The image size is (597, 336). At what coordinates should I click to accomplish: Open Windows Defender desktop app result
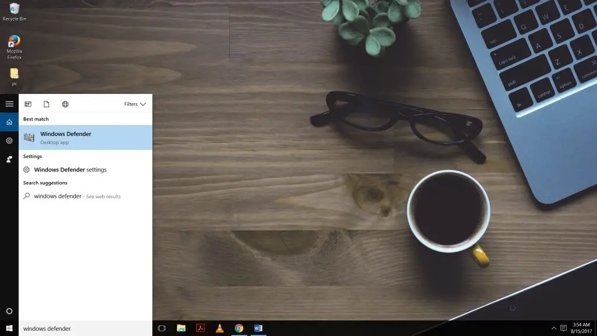click(x=85, y=138)
